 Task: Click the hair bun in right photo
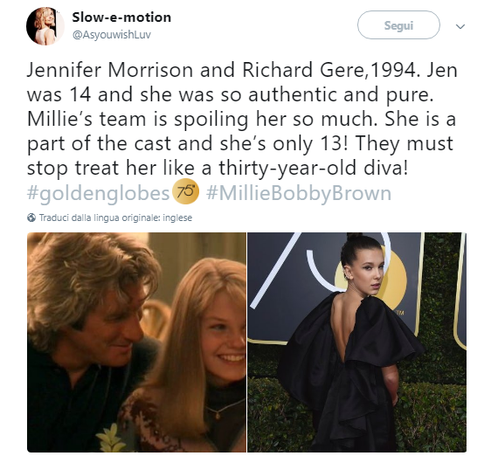click(x=355, y=236)
